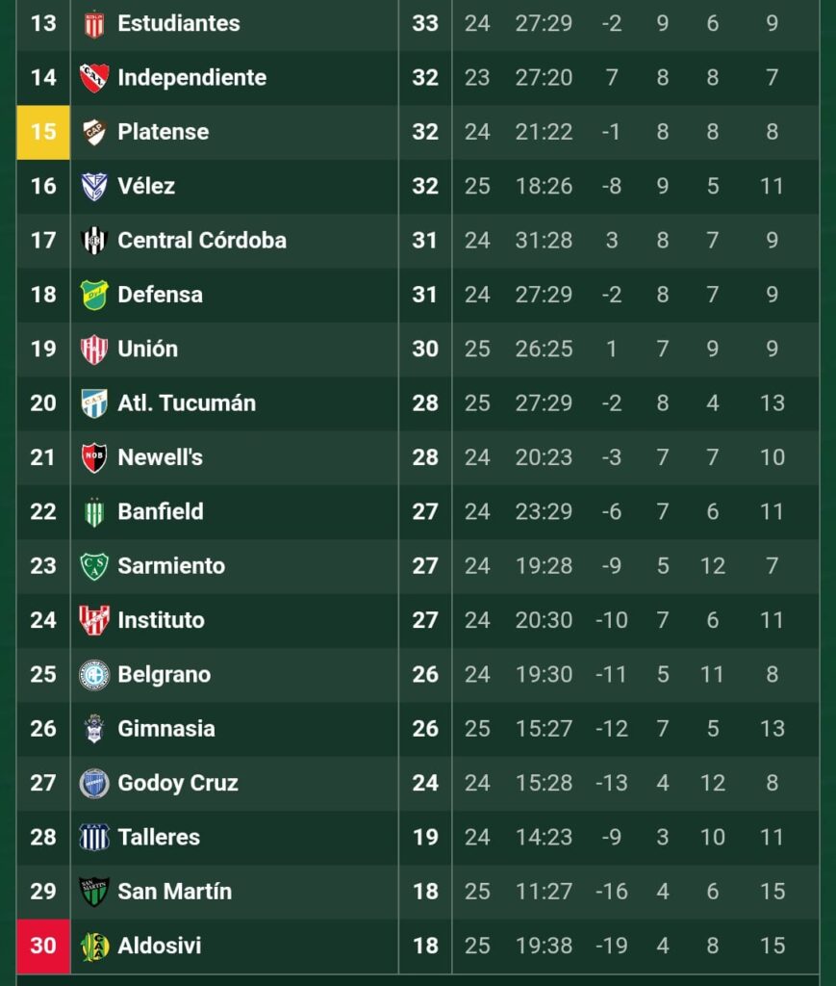Open the Unión team name

pyautogui.click(x=147, y=349)
